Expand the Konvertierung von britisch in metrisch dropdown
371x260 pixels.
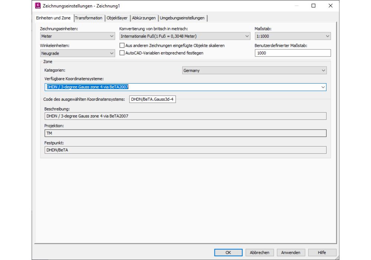point(246,36)
